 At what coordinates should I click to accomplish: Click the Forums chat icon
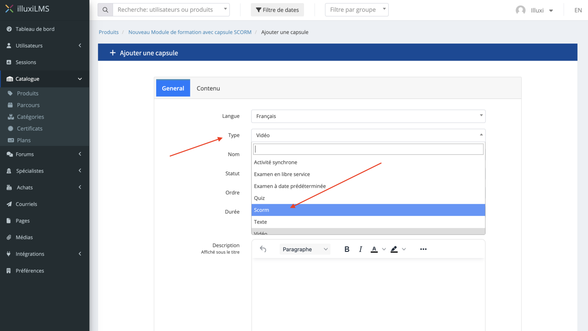pyautogui.click(x=10, y=154)
